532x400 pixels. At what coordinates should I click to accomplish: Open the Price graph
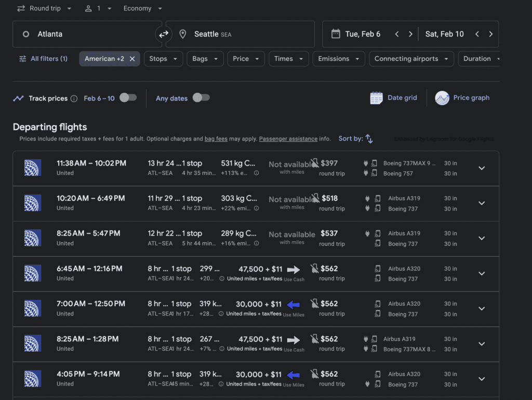click(462, 98)
